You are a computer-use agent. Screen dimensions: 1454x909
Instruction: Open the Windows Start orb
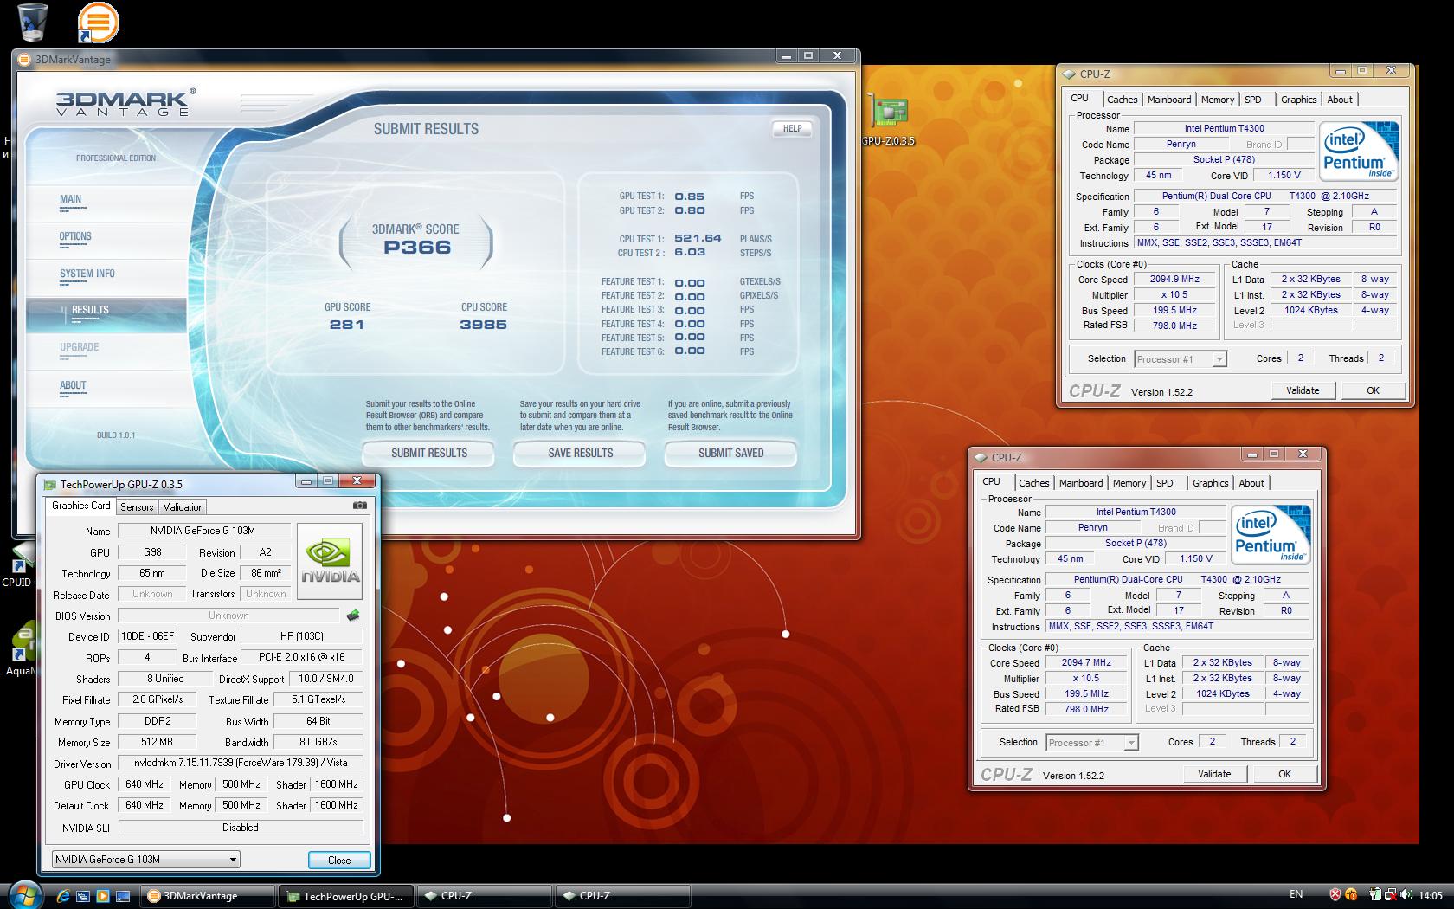[x=23, y=893]
